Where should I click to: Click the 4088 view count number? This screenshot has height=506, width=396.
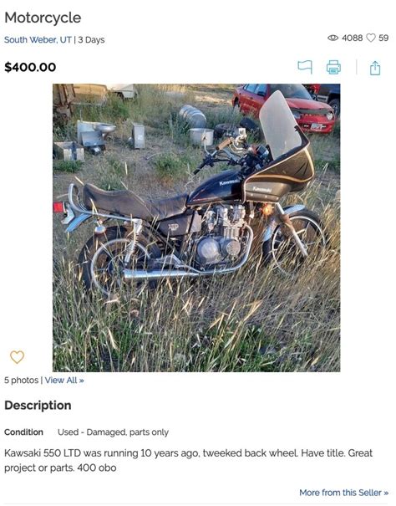click(x=353, y=38)
